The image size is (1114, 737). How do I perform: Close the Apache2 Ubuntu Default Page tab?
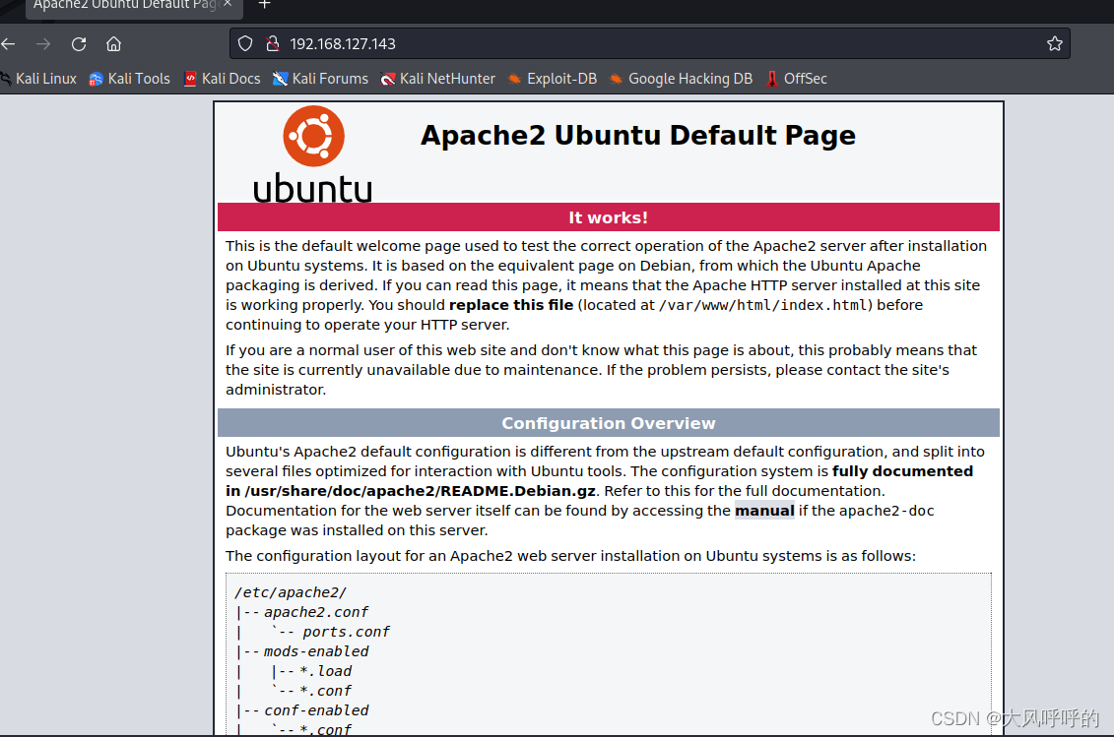coord(228,4)
